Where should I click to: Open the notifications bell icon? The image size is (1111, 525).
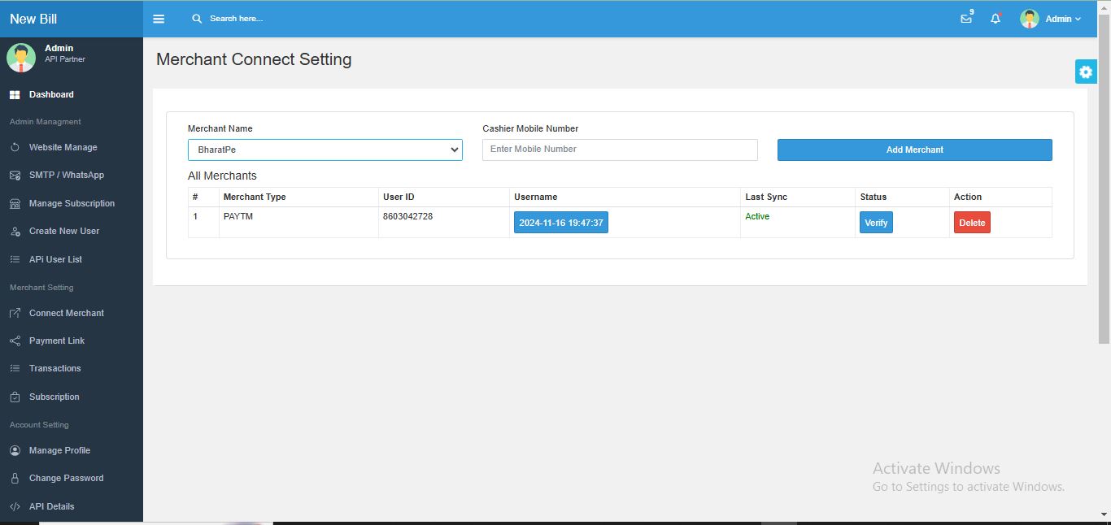pos(996,19)
